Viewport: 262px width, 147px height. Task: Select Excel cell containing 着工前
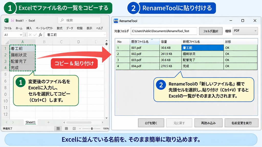click(x=23, y=48)
